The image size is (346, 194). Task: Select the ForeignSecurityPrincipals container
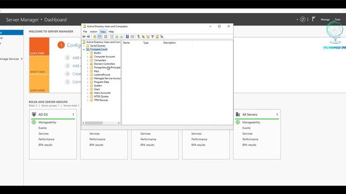click(x=107, y=67)
